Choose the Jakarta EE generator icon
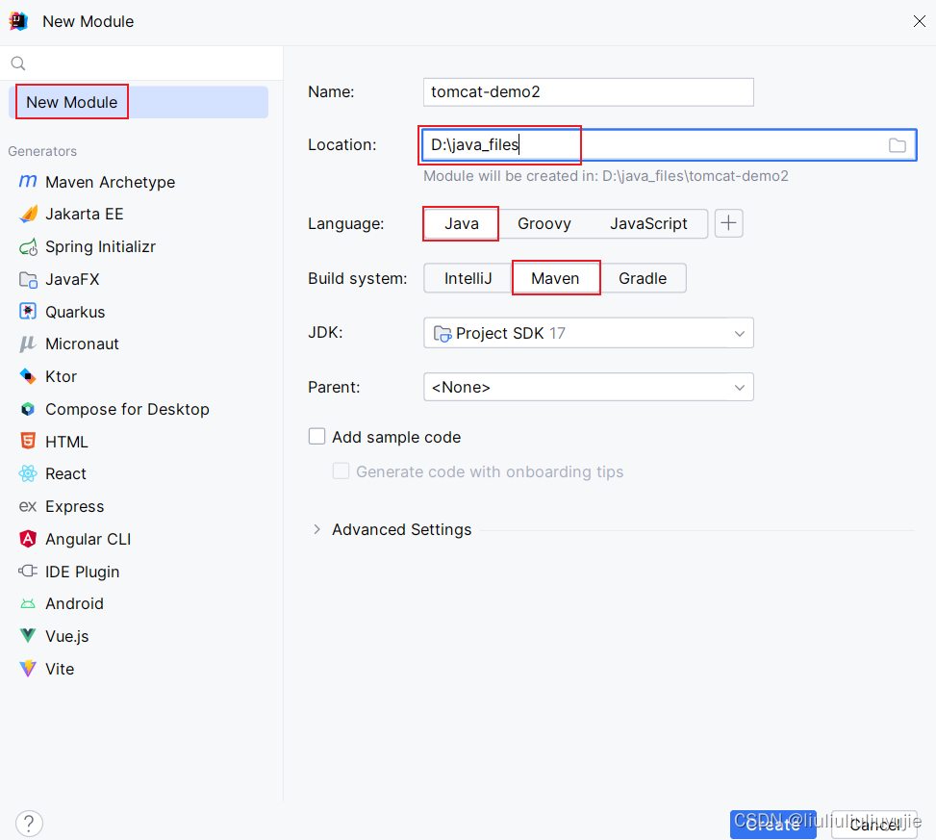The width and height of the screenshot is (936, 840). [x=28, y=214]
